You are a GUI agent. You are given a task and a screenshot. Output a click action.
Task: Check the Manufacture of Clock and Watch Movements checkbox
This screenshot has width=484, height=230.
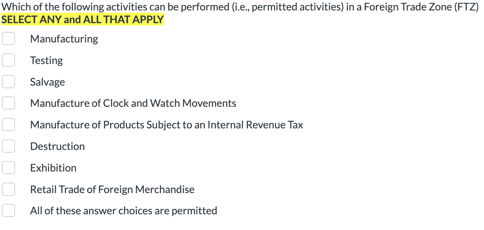tap(8, 103)
